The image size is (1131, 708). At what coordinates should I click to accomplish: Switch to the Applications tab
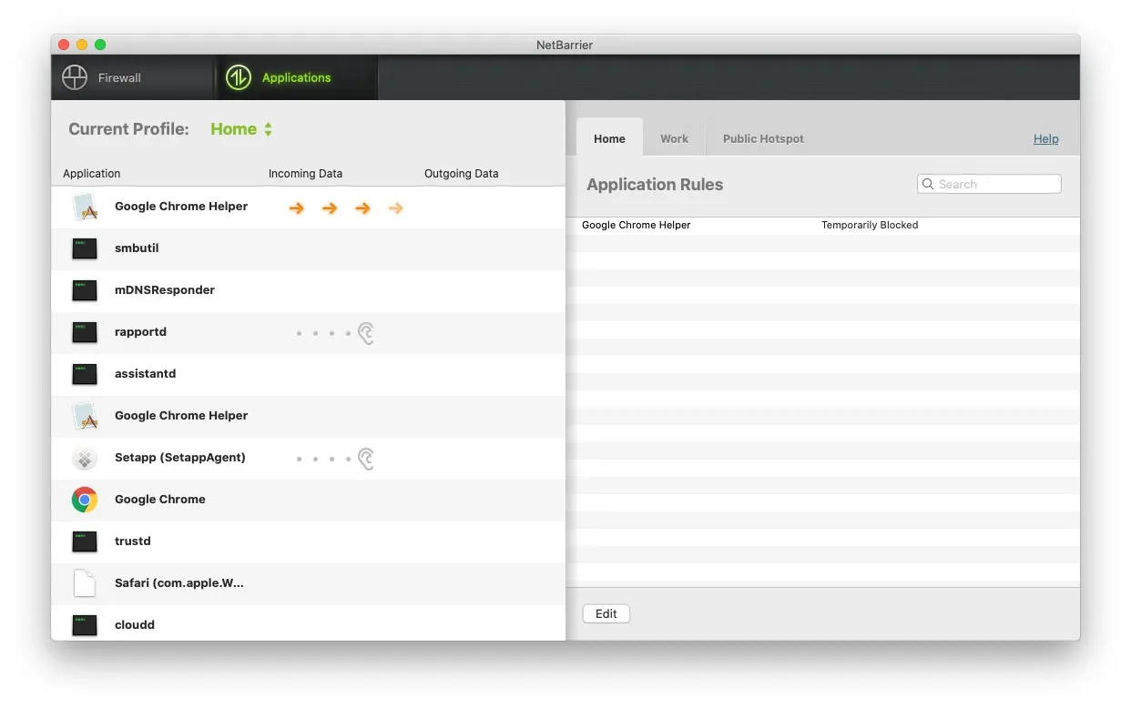[x=297, y=77]
